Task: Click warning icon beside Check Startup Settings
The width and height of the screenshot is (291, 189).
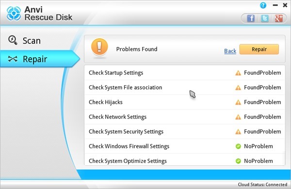Action: (238, 73)
